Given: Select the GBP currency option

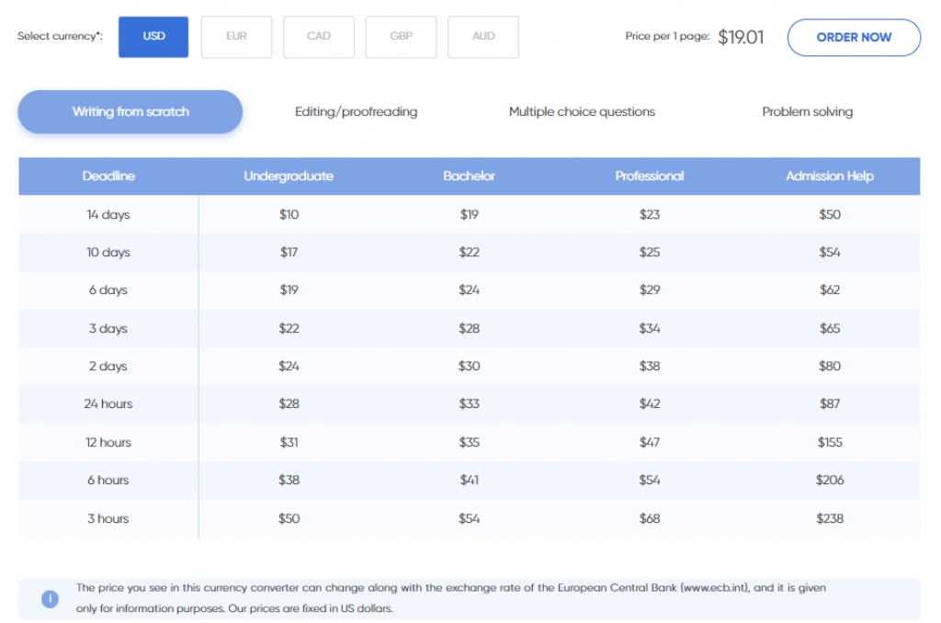Looking at the screenshot, I should pyautogui.click(x=401, y=37).
